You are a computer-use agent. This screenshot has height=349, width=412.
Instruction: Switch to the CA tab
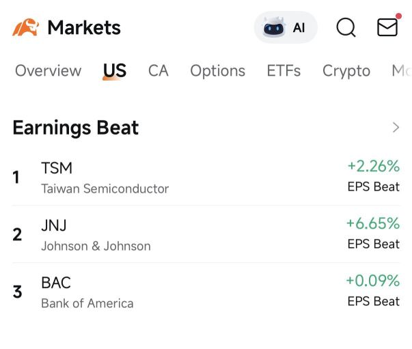tap(159, 70)
